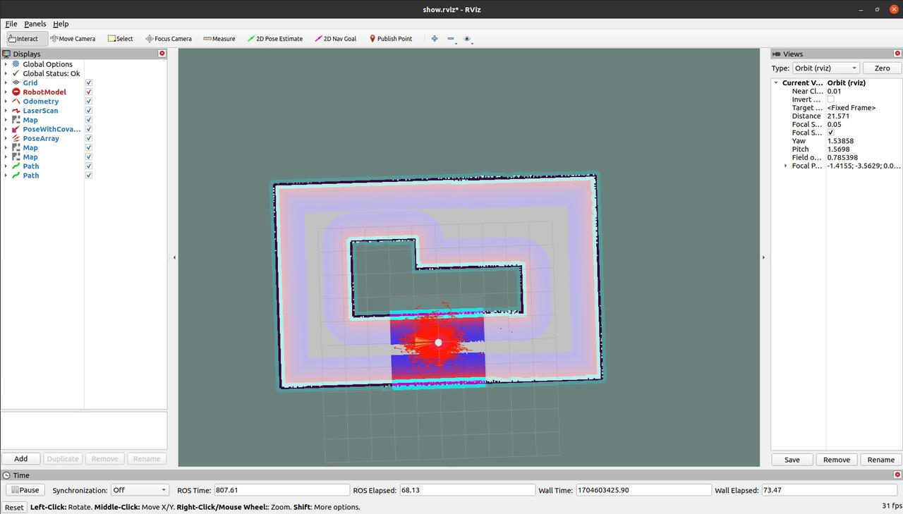The width and height of the screenshot is (903, 514).
Task: Close the Views panel
Action: [x=898, y=54]
